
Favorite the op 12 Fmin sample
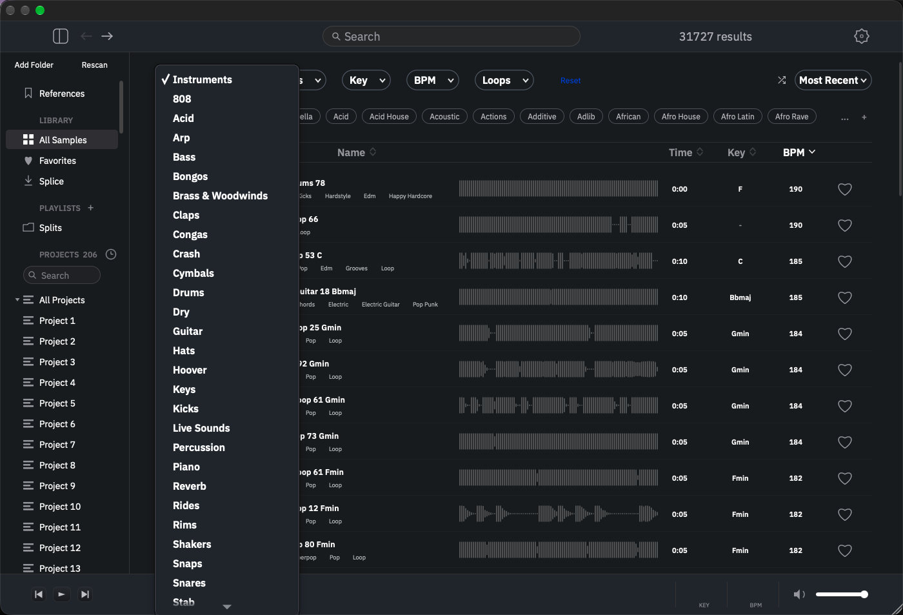pyautogui.click(x=845, y=514)
